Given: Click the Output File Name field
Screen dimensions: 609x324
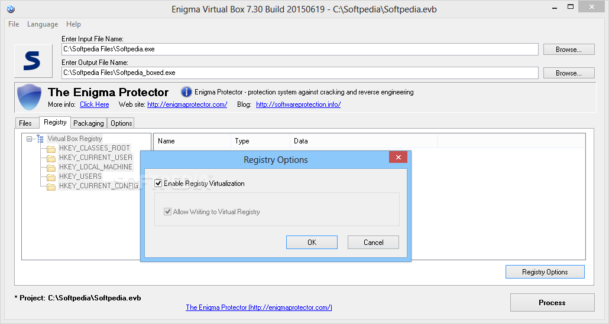Looking at the screenshot, I should (x=300, y=73).
